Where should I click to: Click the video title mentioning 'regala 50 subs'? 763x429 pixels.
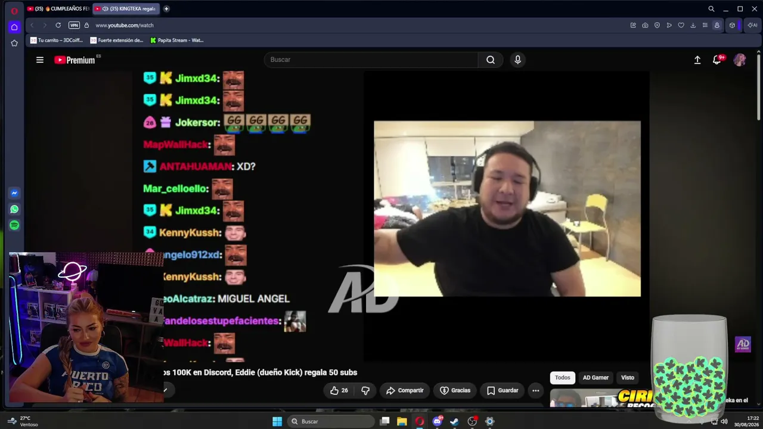pyautogui.click(x=260, y=372)
